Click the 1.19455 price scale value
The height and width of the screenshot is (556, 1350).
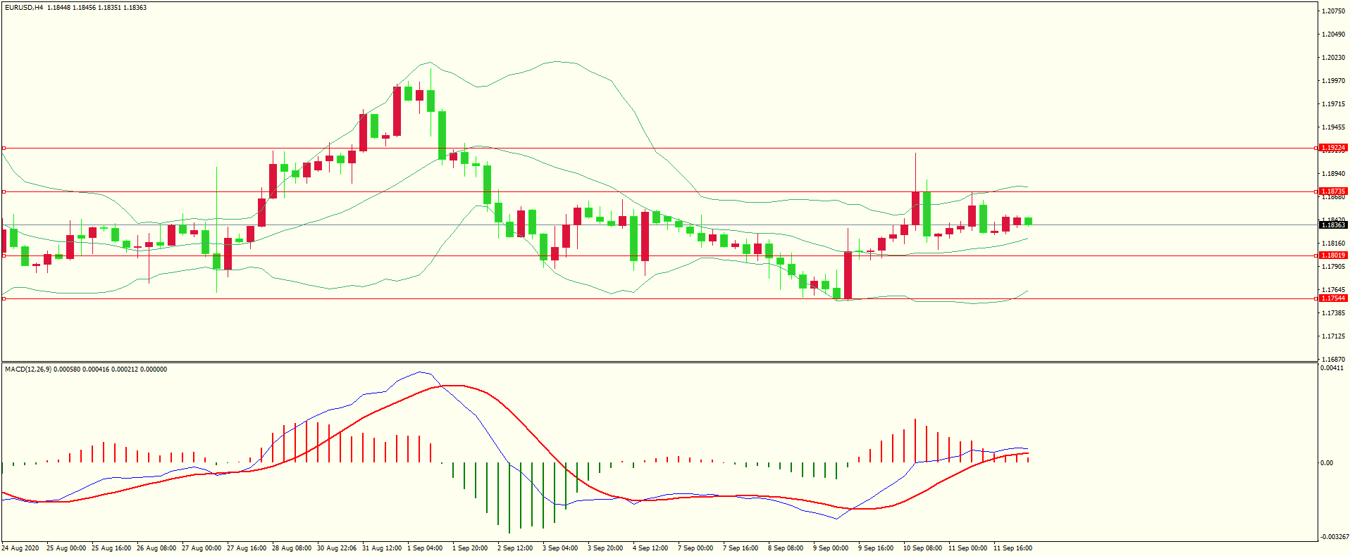1334,127
